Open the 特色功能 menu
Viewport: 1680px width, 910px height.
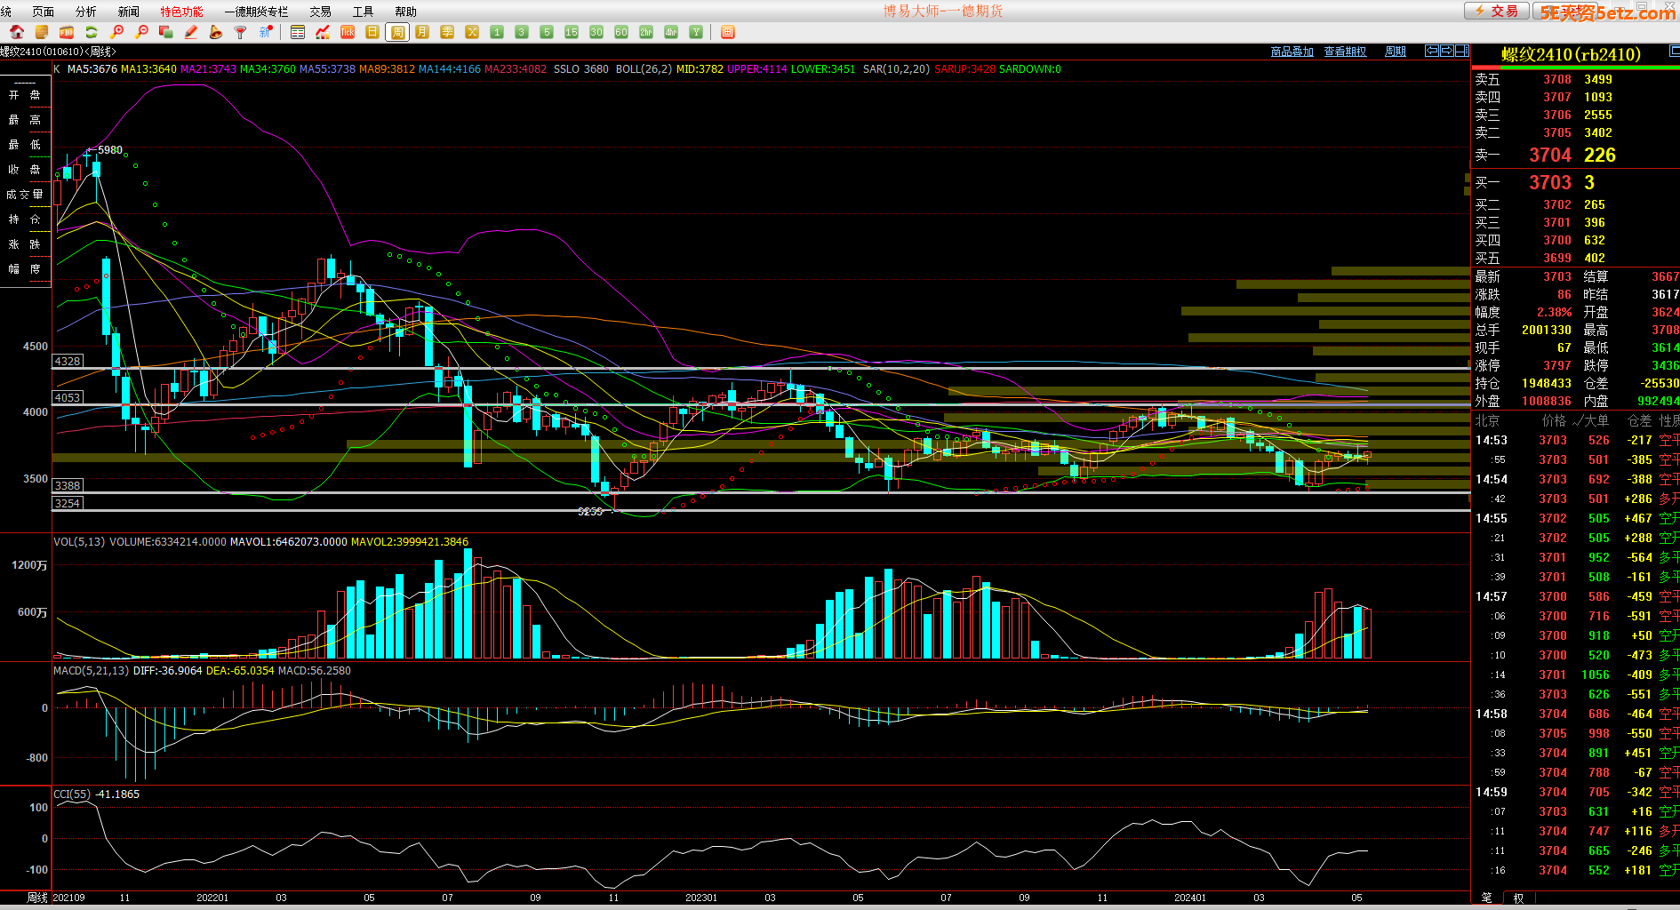point(181,12)
